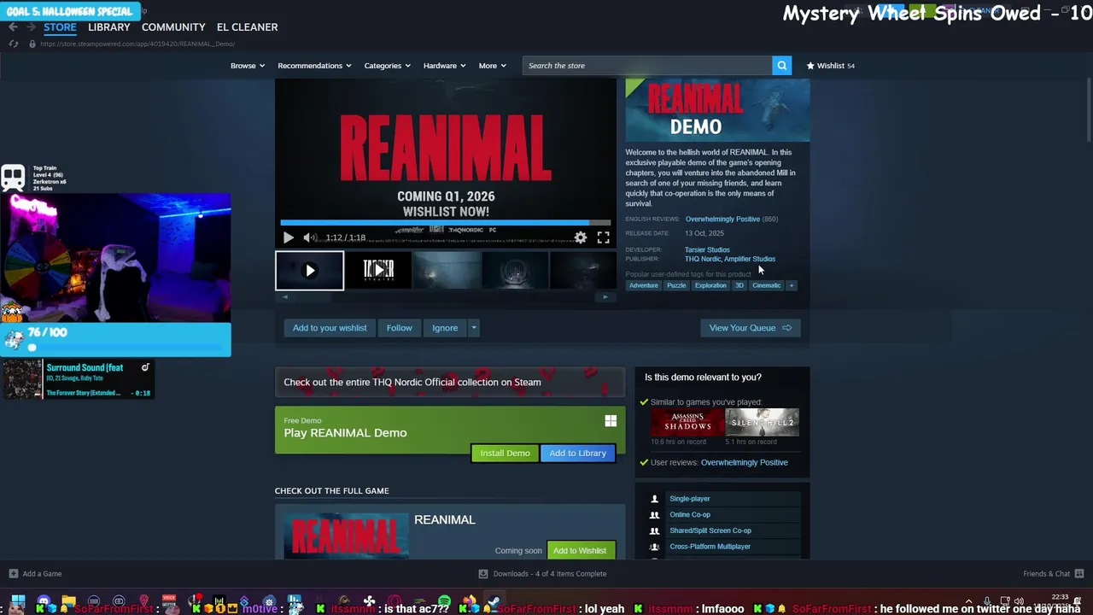Screen dimensions: 1093x615
Task: Add full REANIMAL game to Wishlist
Action: 580,551
